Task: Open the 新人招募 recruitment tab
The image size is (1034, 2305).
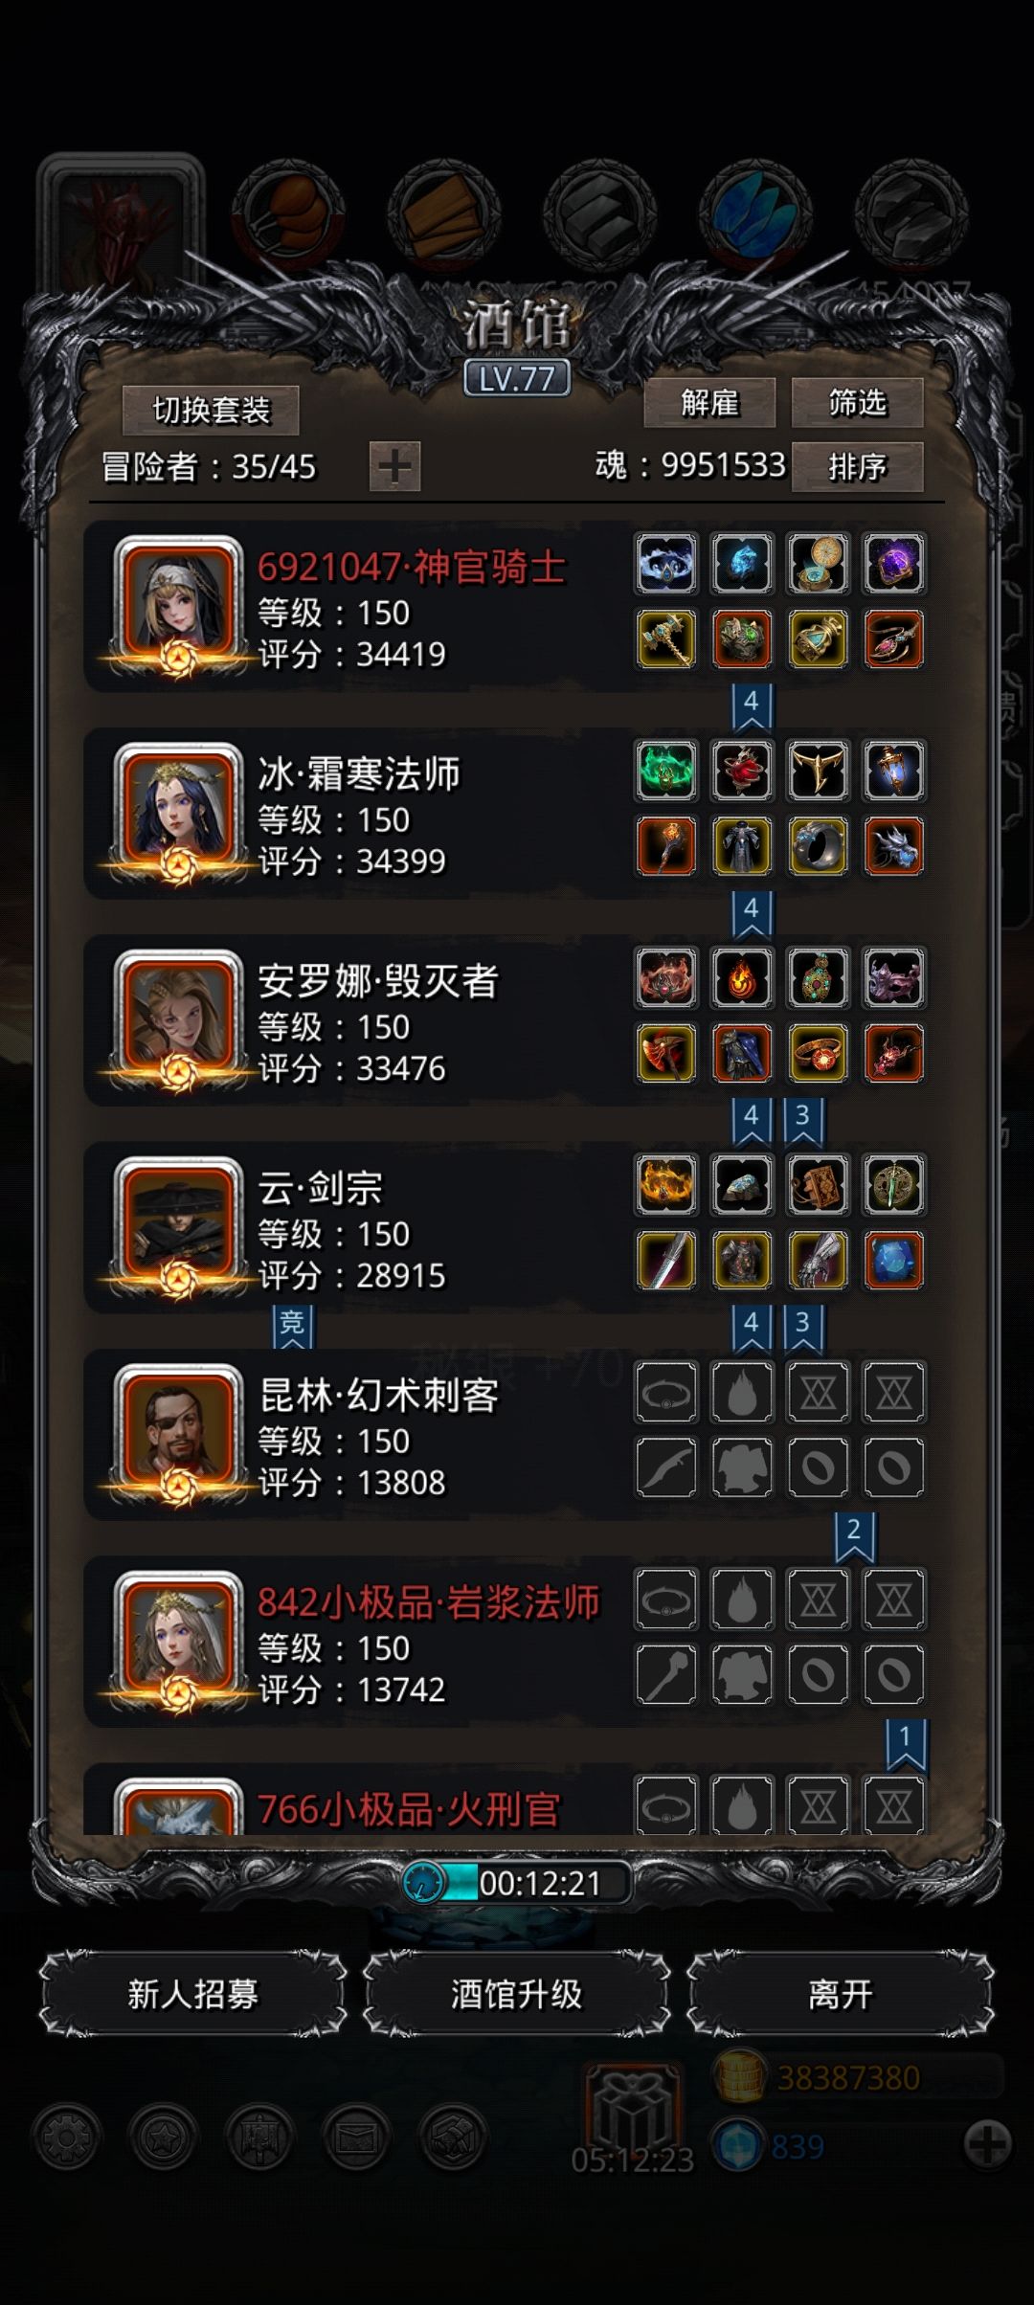Action: (x=192, y=1994)
